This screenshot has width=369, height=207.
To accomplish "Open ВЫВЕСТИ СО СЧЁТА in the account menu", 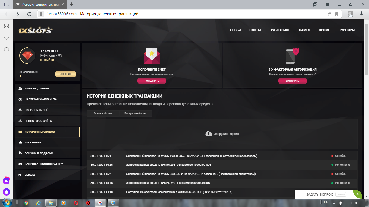I will 48,121.
